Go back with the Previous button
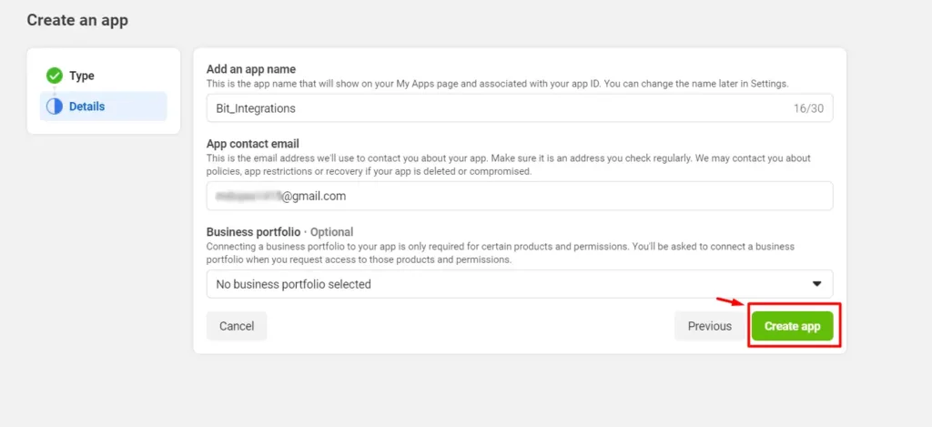Image resolution: width=932 pixels, height=427 pixels. (709, 326)
